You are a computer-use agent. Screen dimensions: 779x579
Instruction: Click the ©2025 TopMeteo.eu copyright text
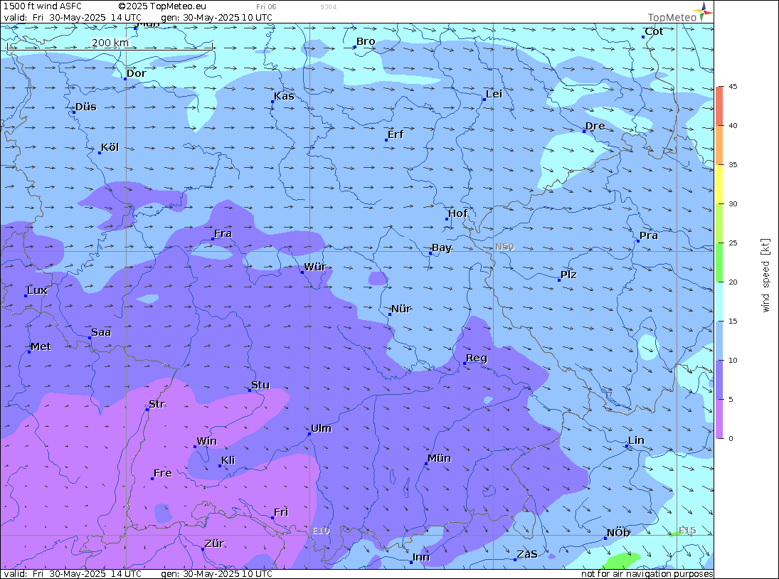(x=162, y=6)
